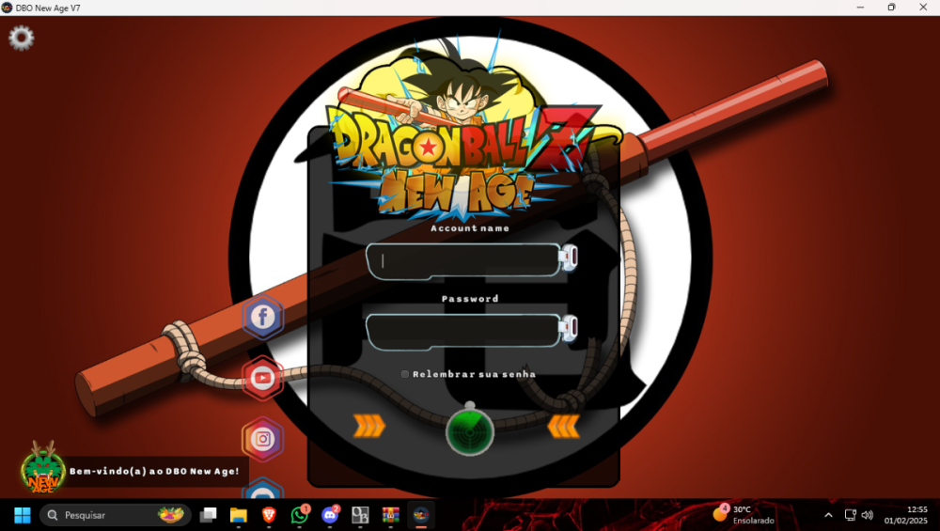Enable the Relembrar sua senha checkbox
The height and width of the screenshot is (531, 940).
coord(405,374)
